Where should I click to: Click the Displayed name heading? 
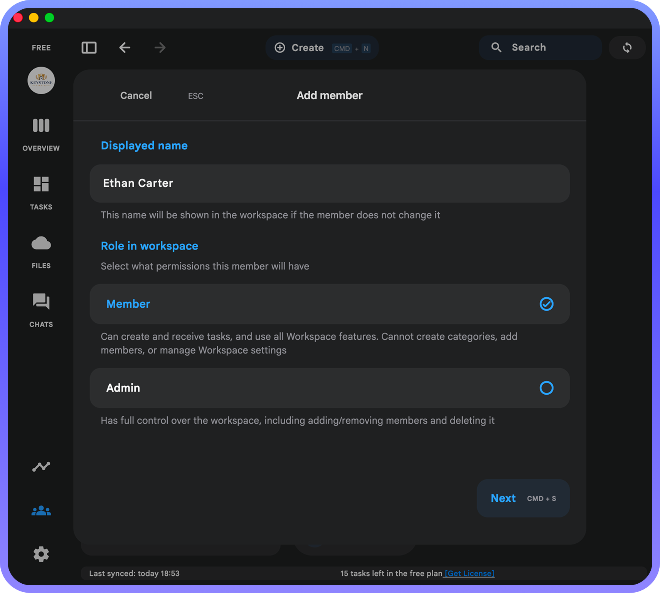click(144, 146)
